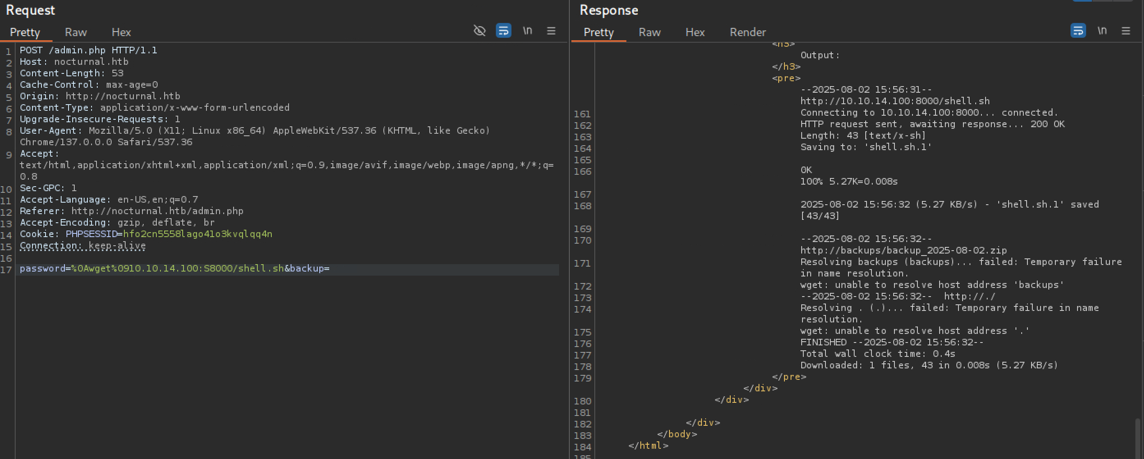
Task: Click the Sec-GPC: 1 header
Action: pos(48,188)
